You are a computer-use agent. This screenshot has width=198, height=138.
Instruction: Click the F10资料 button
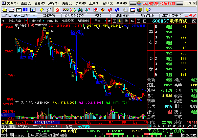pyautogui.click(x=52, y=21)
